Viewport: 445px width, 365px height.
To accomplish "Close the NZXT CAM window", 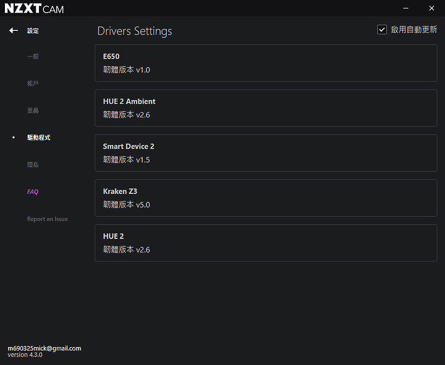I will pos(431,8).
